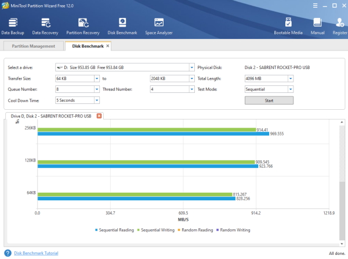Select the Disk Benchmark tab
This screenshot has width=348, height=259.
point(88,46)
